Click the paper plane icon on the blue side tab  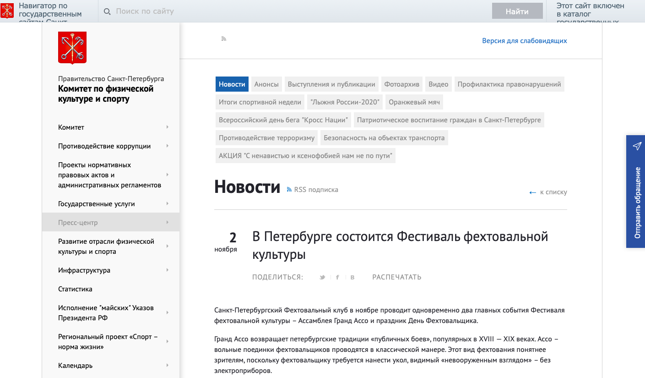pos(637,146)
